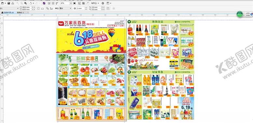Image resolution: width=253 pixels, height=123 pixels.
Task: Click the page width stepper arrows
Action: click(34, 7)
